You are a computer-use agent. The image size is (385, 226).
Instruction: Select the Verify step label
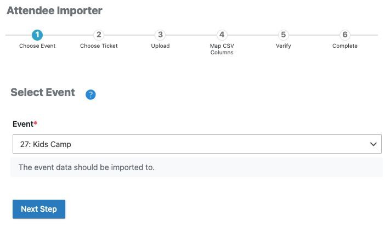pos(284,46)
